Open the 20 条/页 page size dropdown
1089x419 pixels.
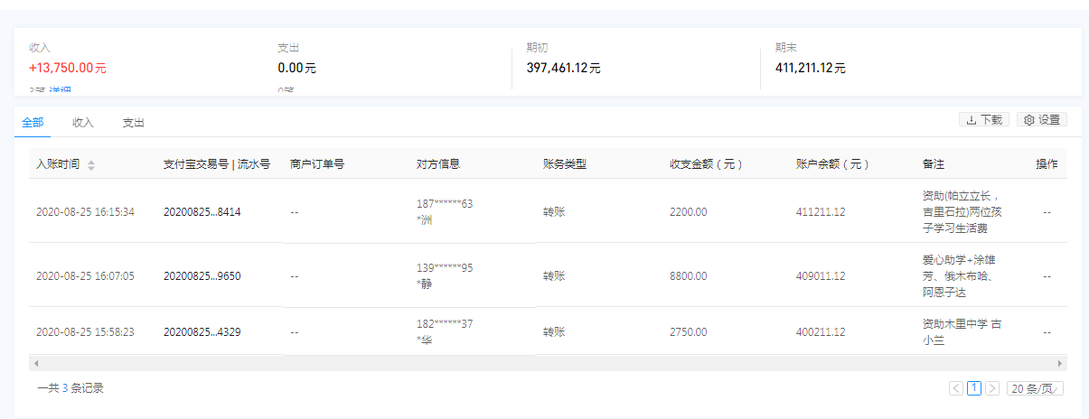(x=1036, y=388)
